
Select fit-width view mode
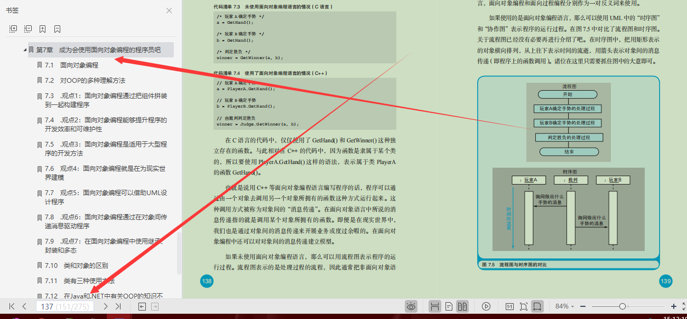click(539, 306)
